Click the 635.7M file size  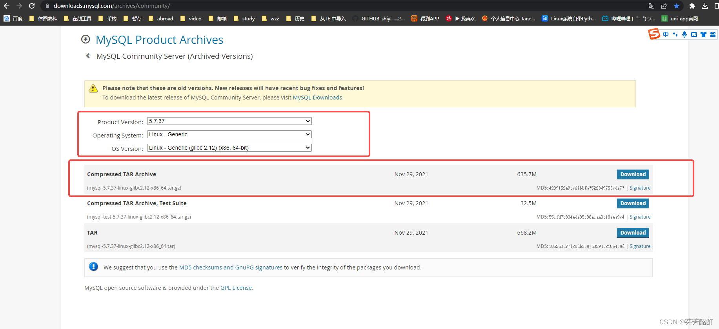(x=527, y=174)
